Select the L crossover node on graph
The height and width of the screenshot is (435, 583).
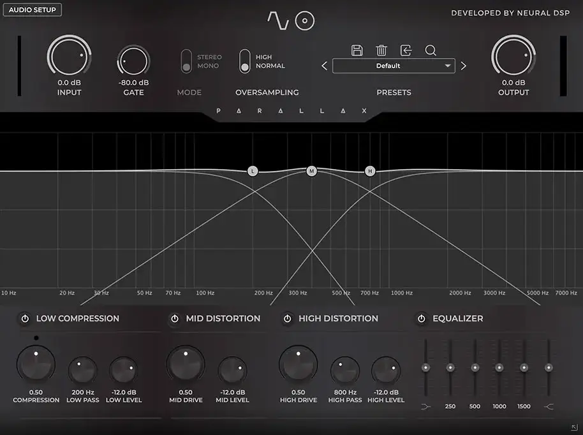coord(253,171)
